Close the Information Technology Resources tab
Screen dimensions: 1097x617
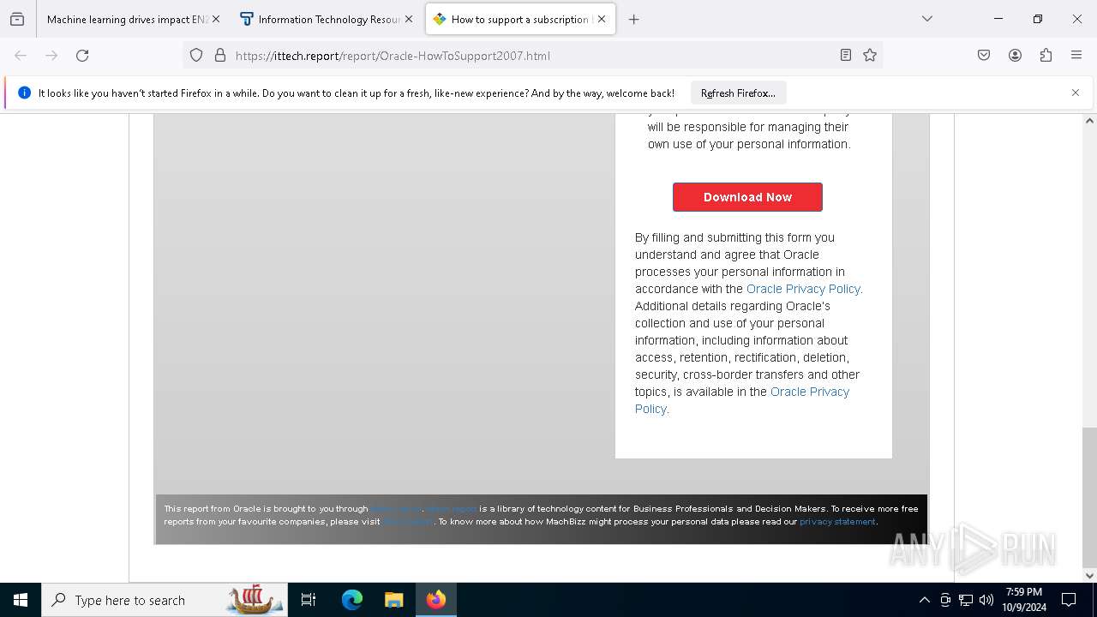pos(409,19)
